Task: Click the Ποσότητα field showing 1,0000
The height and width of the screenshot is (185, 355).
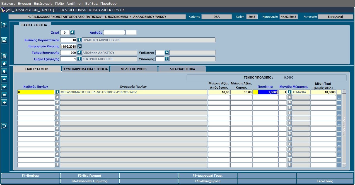Action: coord(265,92)
